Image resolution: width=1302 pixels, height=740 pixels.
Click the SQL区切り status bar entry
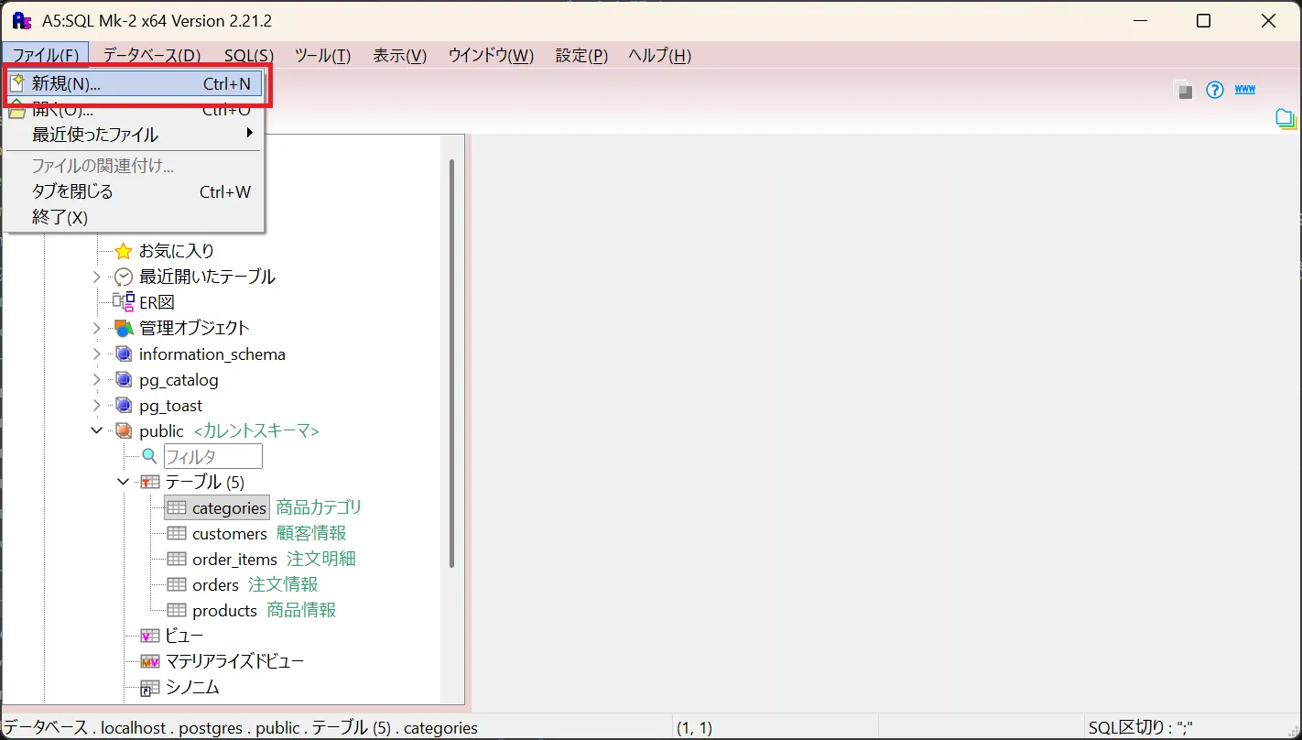(x=1141, y=728)
